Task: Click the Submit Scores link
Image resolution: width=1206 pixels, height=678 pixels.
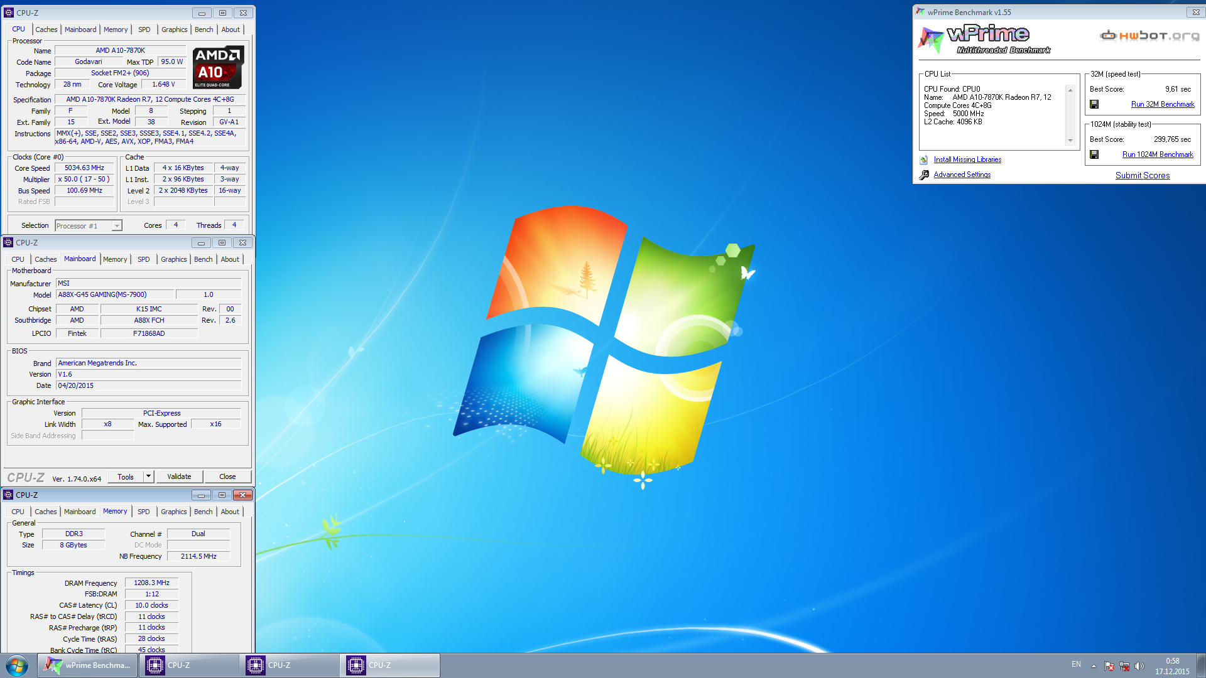Action: (x=1143, y=176)
